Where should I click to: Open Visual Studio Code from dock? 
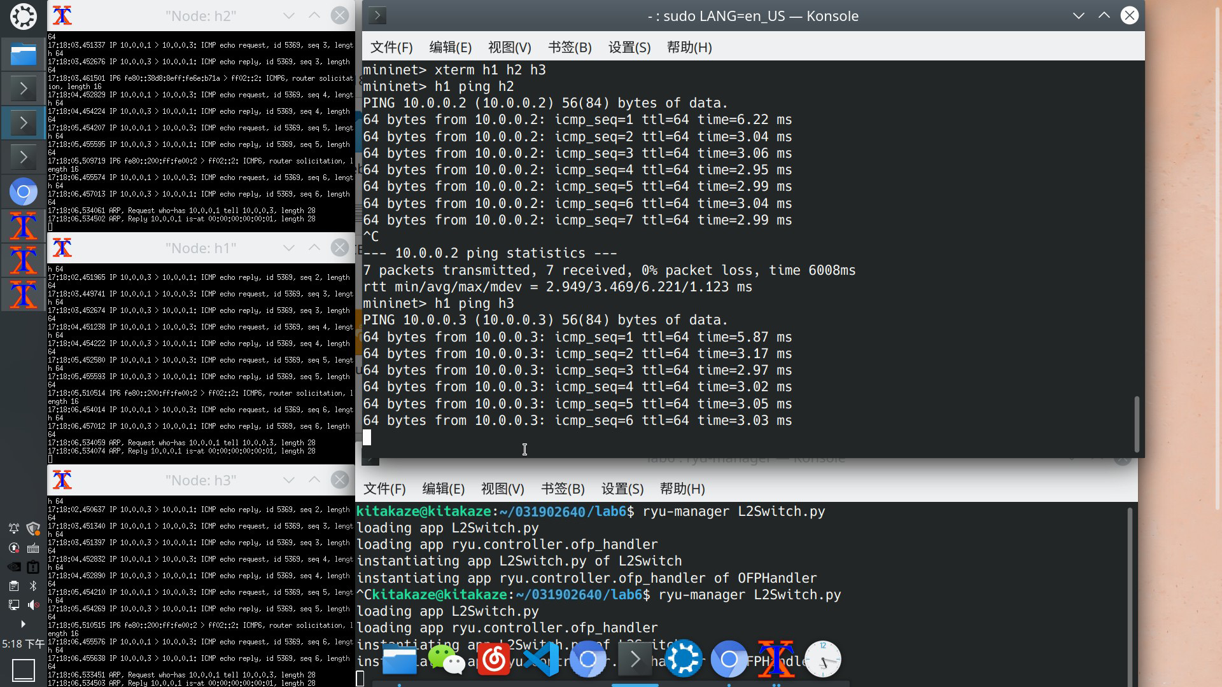pos(540,660)
